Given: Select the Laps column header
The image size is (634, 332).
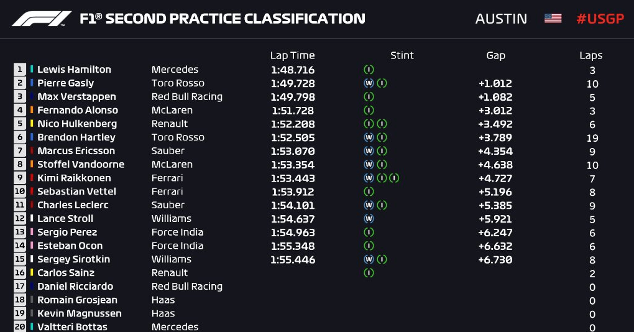Looking at the screenshot, I should point(591,55).
